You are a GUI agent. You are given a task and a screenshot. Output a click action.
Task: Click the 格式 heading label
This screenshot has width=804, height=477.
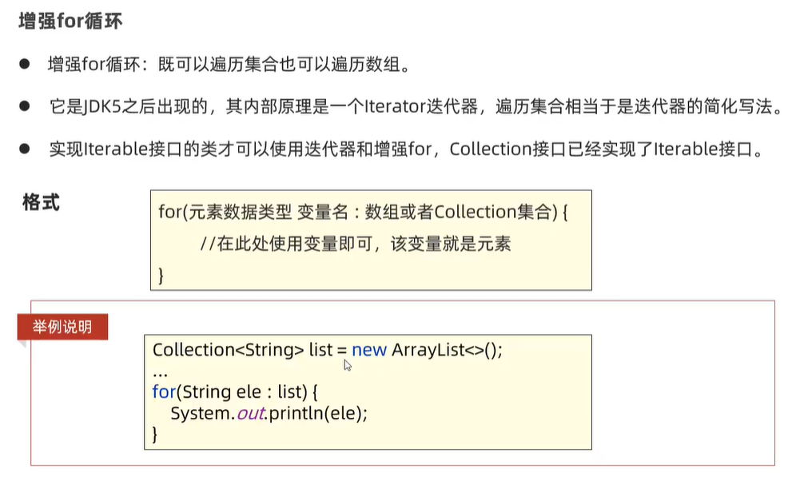coord(41,202)
